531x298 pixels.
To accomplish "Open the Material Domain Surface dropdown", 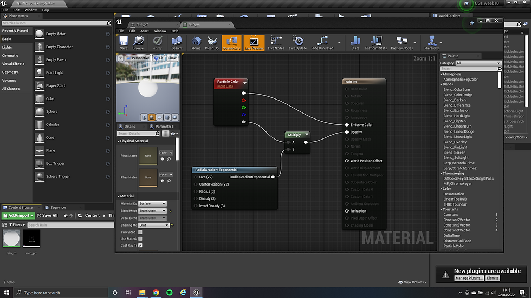I will 152,204.
